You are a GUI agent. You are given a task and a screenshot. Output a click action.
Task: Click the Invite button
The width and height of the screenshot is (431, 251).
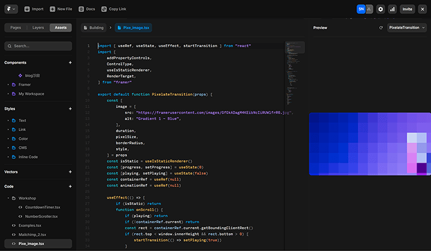407,9
